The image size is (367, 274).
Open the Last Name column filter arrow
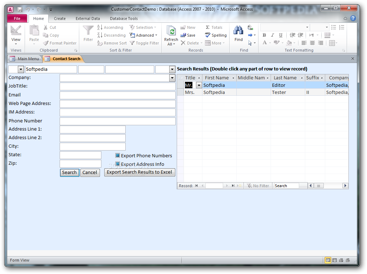point(302,78)
